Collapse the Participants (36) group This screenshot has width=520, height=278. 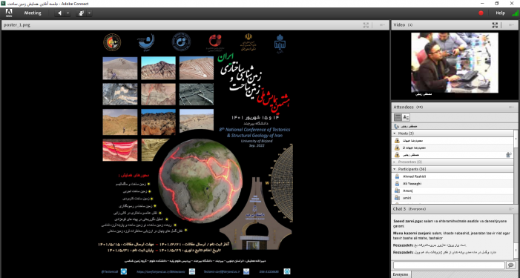pos(395,169)
